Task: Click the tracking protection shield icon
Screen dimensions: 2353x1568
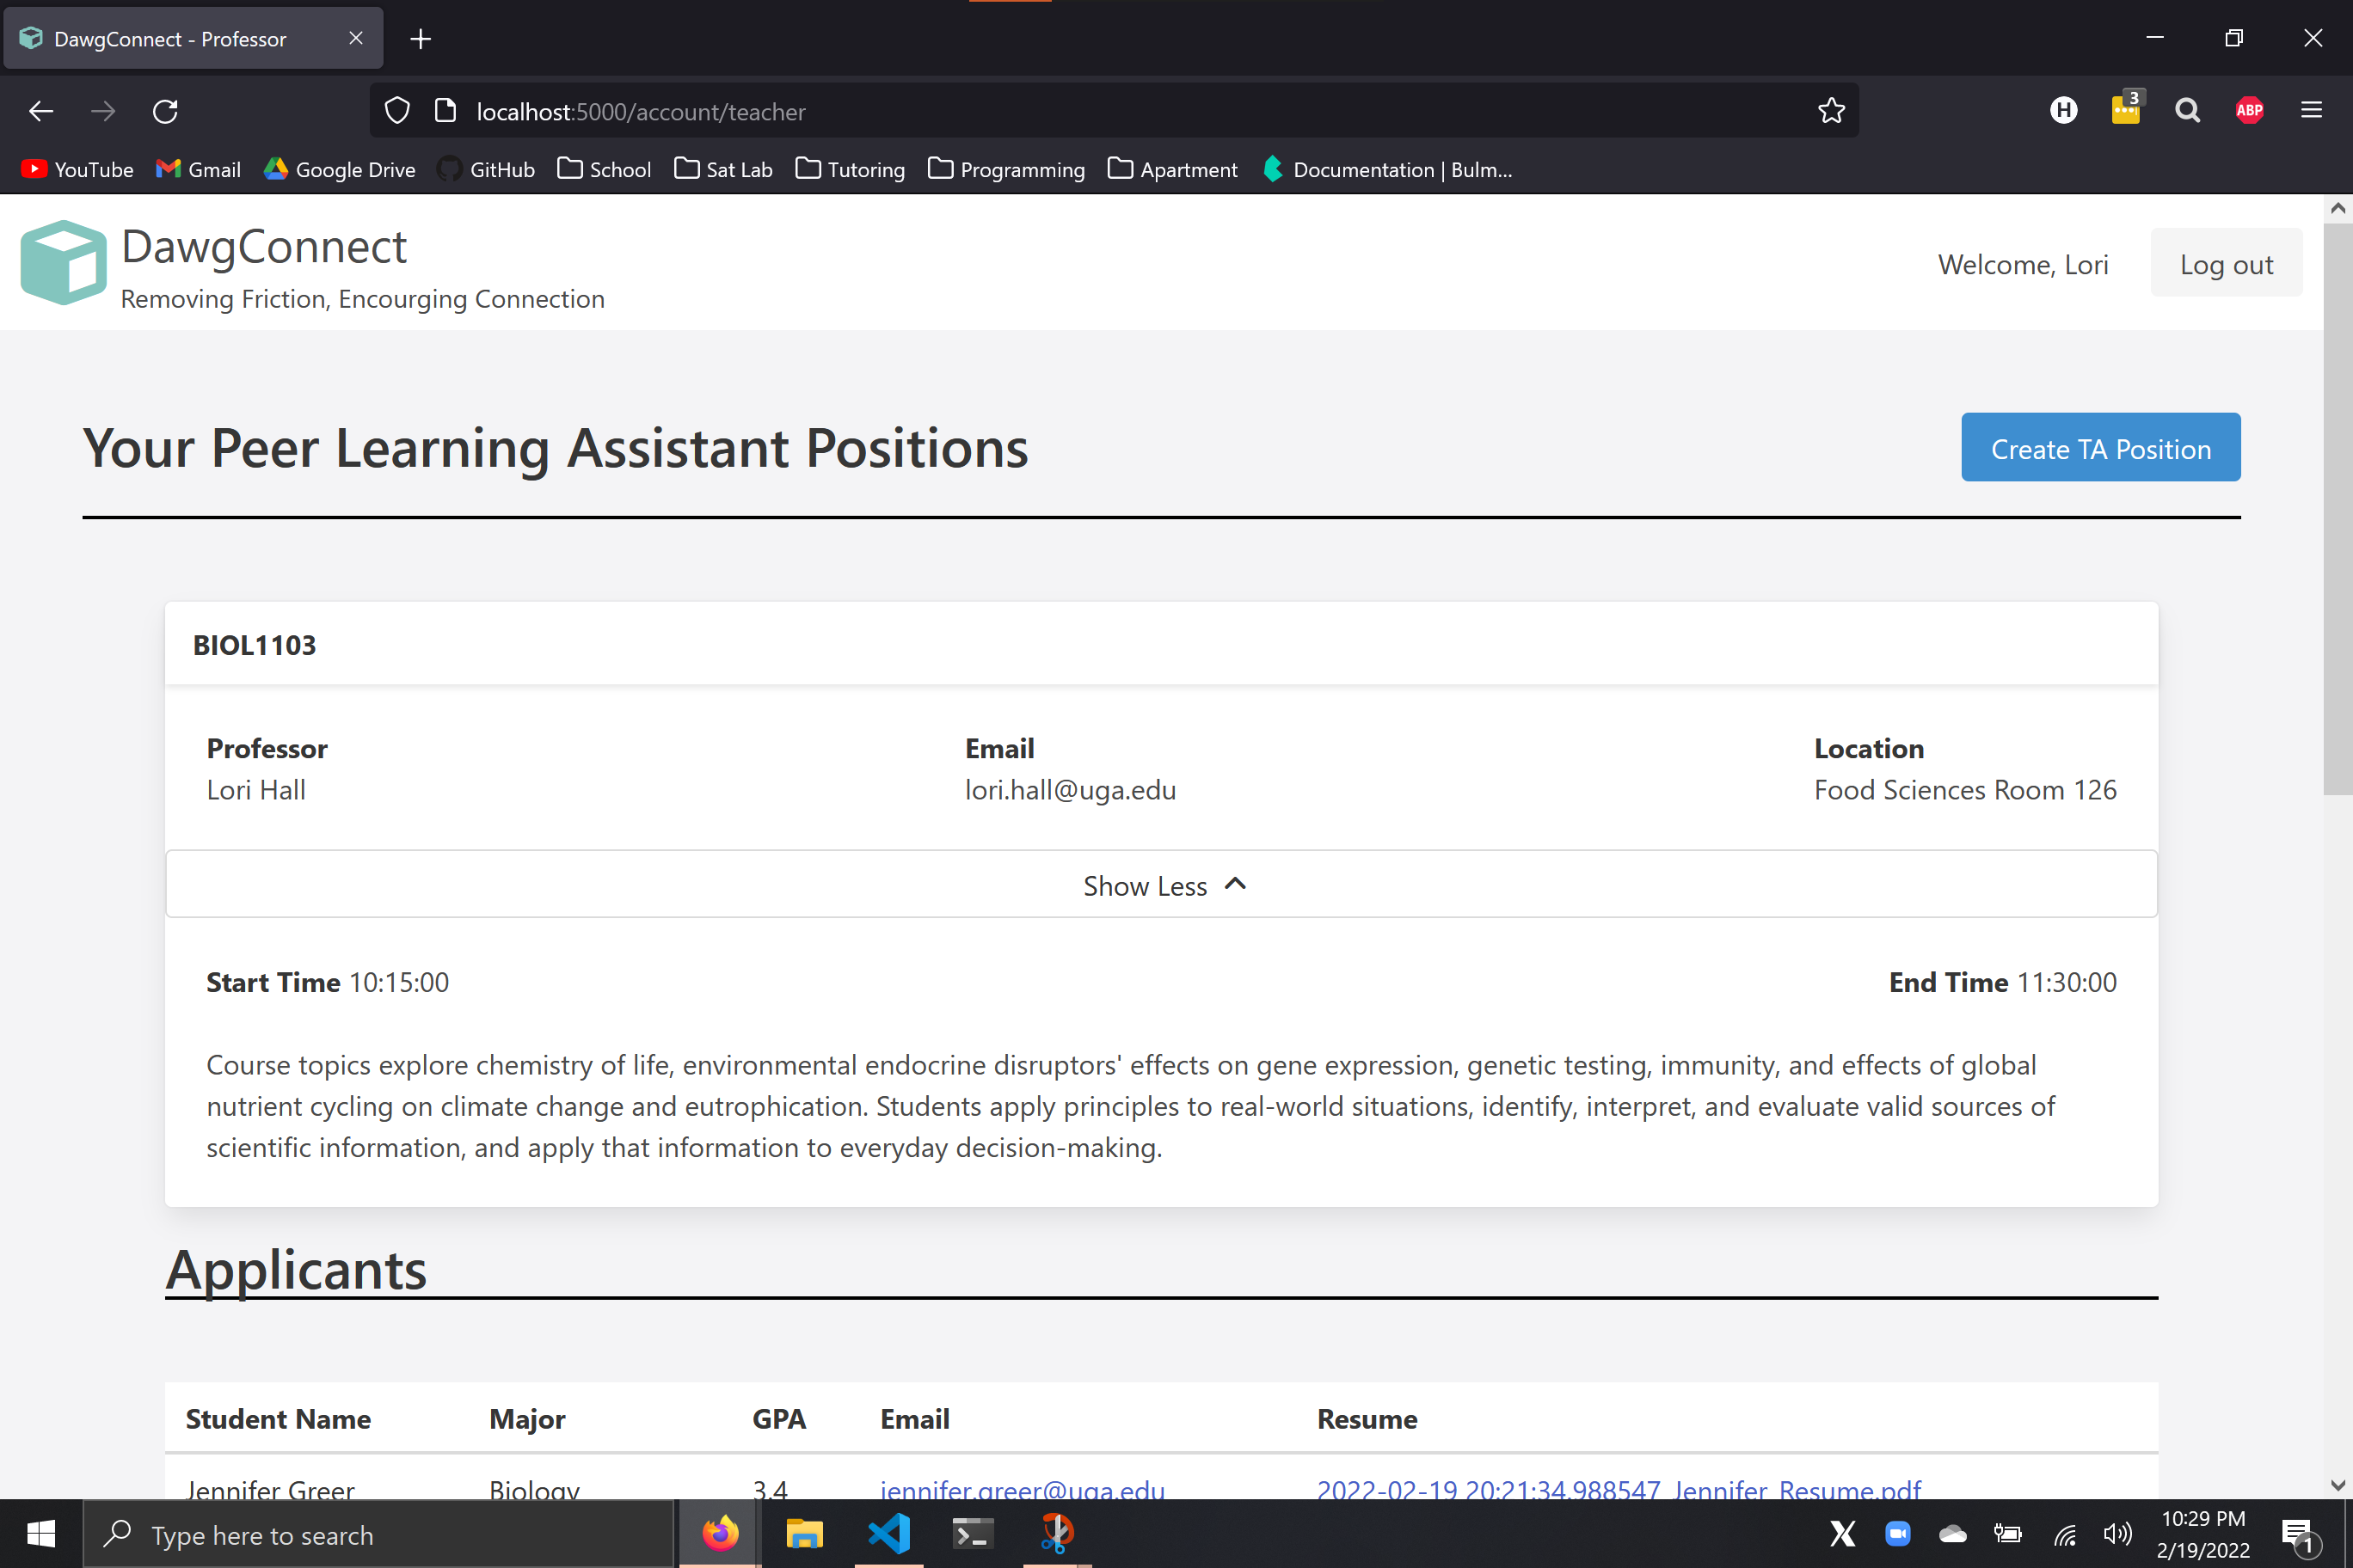Action: pos(397,111)
